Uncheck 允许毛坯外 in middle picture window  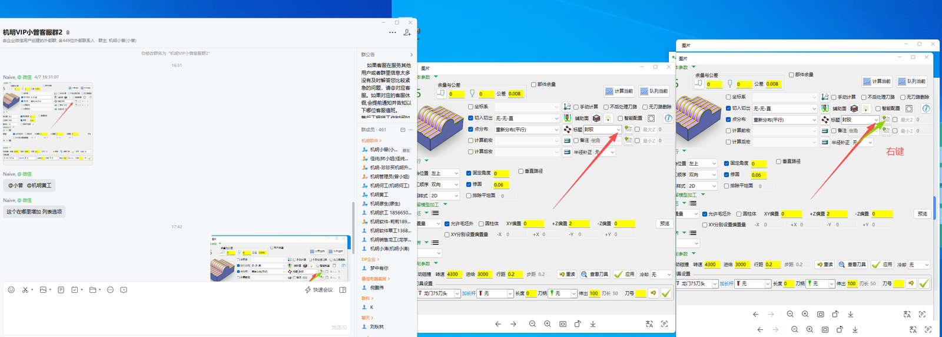(447, 224)
